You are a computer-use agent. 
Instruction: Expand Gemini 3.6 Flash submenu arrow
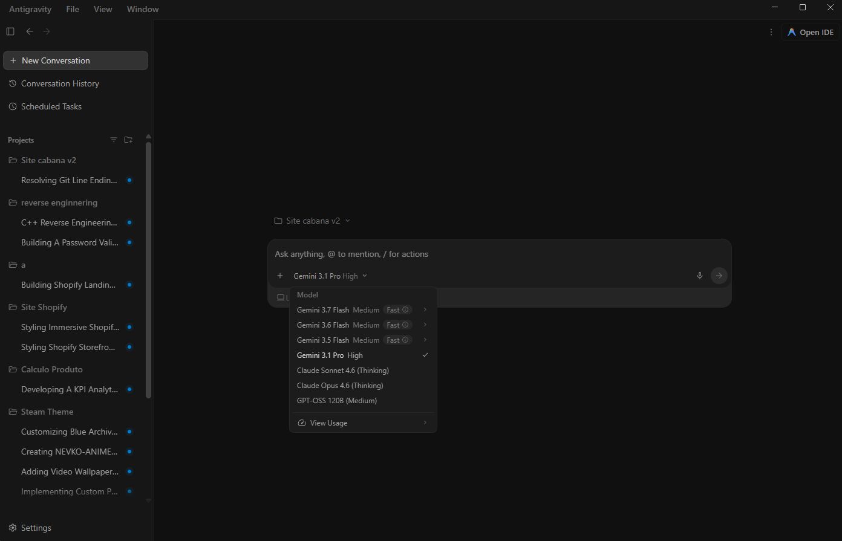pos(425,325)
